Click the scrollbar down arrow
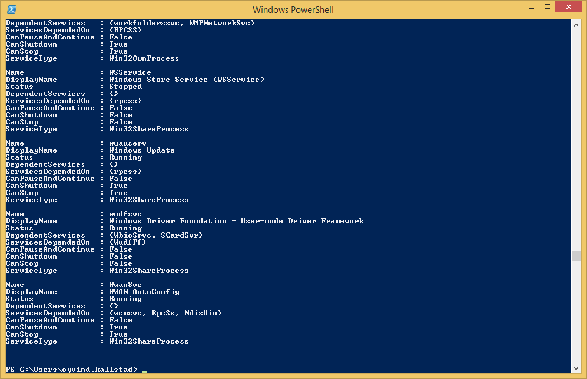 click(x=576, y=368)
